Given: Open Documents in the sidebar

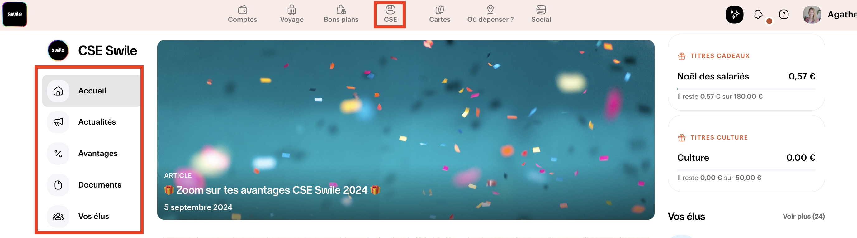Looking at the screenshot, I should [x=91, y=185].
